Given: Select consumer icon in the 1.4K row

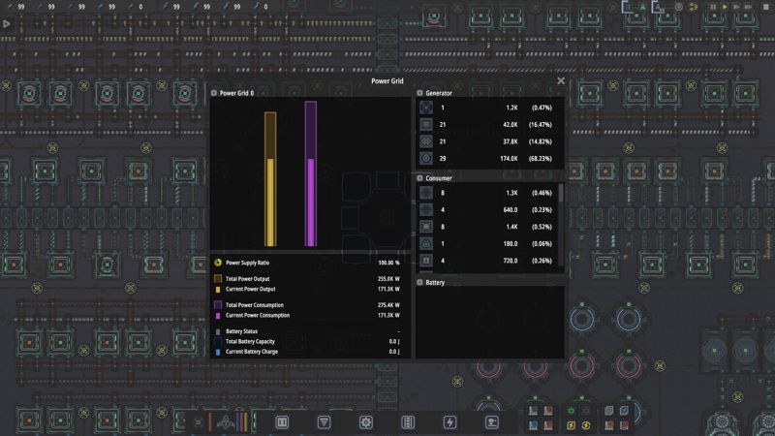Looking at the screenshot, I should (x=426, y=227).
